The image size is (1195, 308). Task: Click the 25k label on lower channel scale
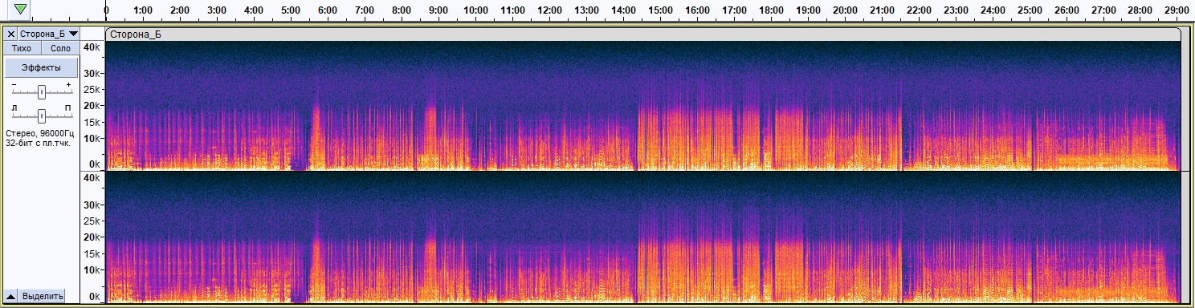[x=92, y=221]
